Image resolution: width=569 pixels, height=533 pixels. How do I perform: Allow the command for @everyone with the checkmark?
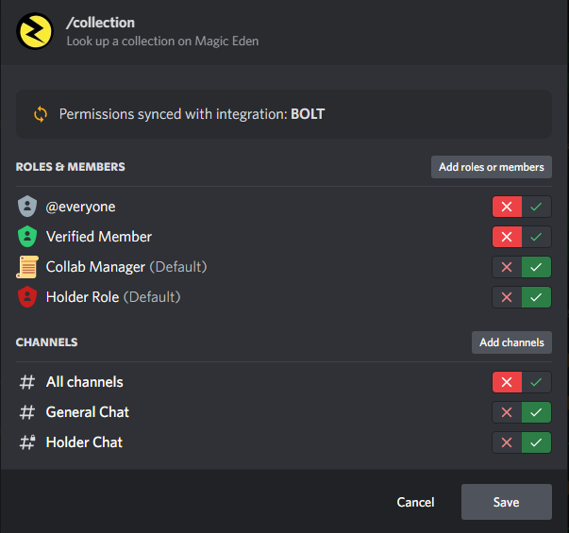536,207
